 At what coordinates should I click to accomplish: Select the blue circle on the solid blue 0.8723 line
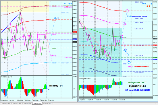129,62
